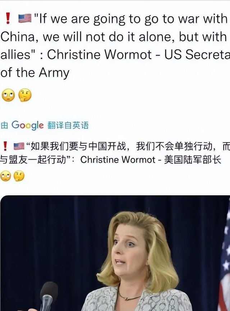Click the Chinese text 美国陆军部长
This screenshot has width=230, height=311.
click(193, 160)
